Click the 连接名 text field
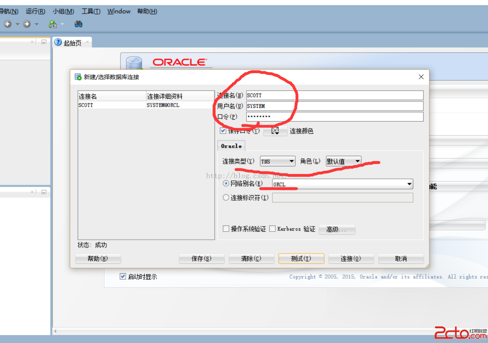This screenshot has width=488, height=343. click(334, 95)
